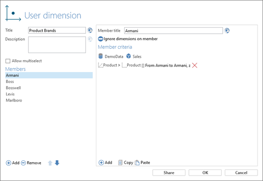Click the Product dimension axis icon
The image size is (263, 181).
100,65
